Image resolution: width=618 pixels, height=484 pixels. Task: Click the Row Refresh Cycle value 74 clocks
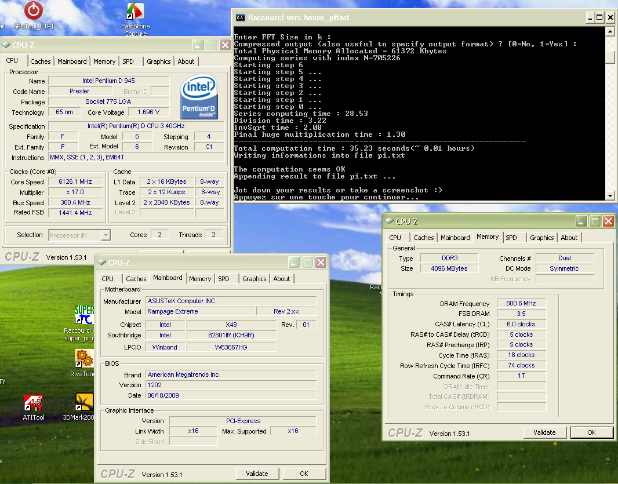pos(521,365)
